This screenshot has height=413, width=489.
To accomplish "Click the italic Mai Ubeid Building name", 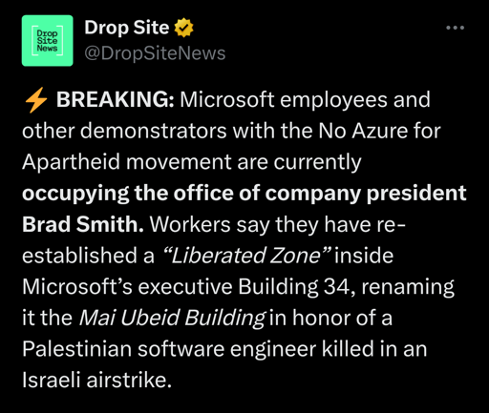I will click(172, 318).
